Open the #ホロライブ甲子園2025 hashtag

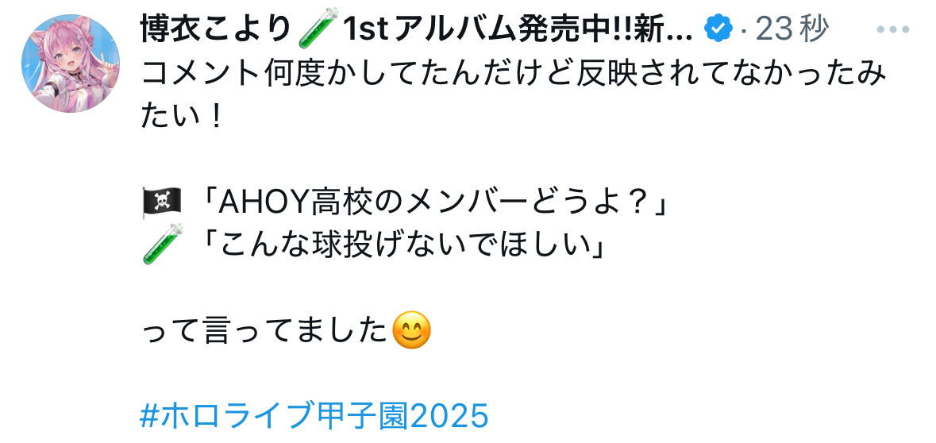pos(314,416)
